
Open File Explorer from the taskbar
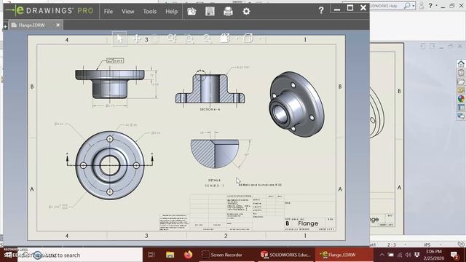coord(170,255)
